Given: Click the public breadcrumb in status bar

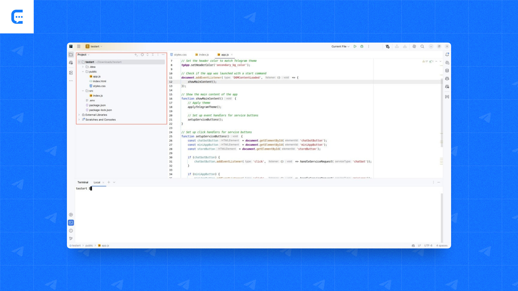Looking at the screenshot, I should pos(89,245).
